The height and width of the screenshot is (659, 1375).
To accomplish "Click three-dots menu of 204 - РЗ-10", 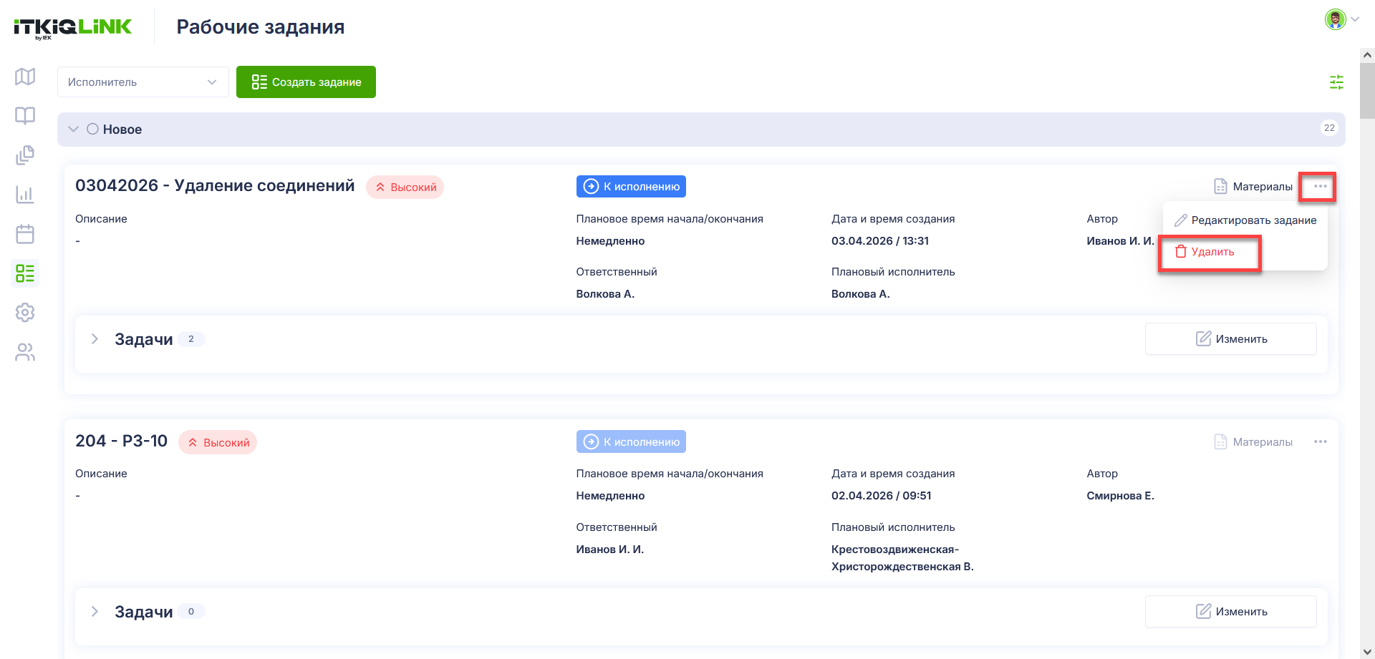I will [1321, 441].
